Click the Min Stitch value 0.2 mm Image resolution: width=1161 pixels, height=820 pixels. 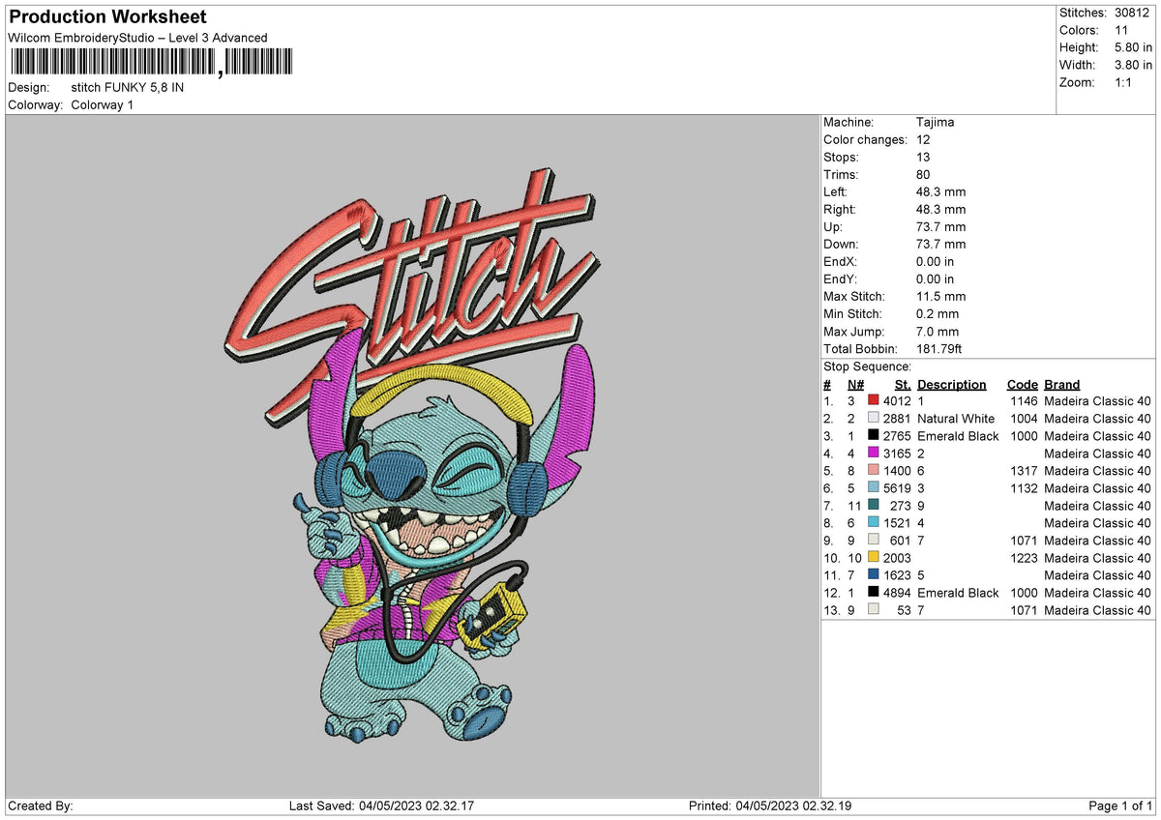click(x=938, y=314)
